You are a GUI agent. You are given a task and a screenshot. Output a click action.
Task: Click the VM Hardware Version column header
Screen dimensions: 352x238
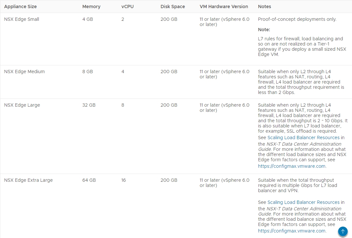tap(224, 7)
